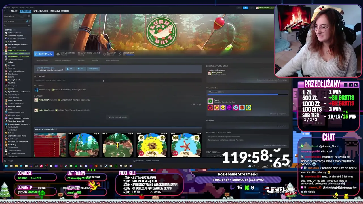Open the yellow legendary fish thumbnail

(152, 145)
